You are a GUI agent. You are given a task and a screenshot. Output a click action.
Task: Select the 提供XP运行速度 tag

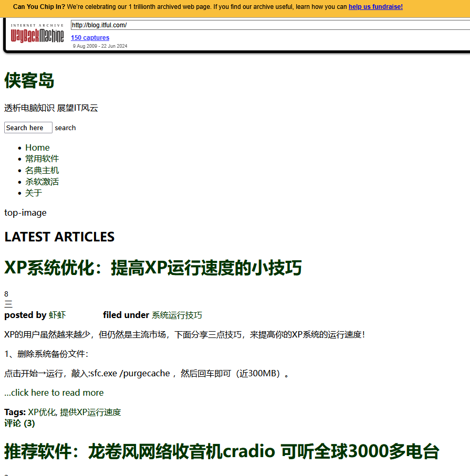tap(90, 412)
